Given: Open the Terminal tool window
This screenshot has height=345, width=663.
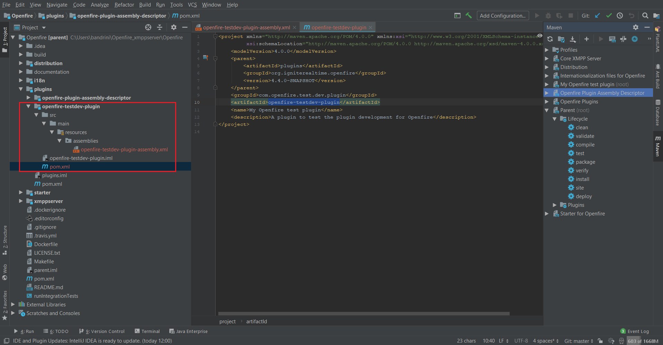Looking at the screenshot, I should click(x=147, y=331).
